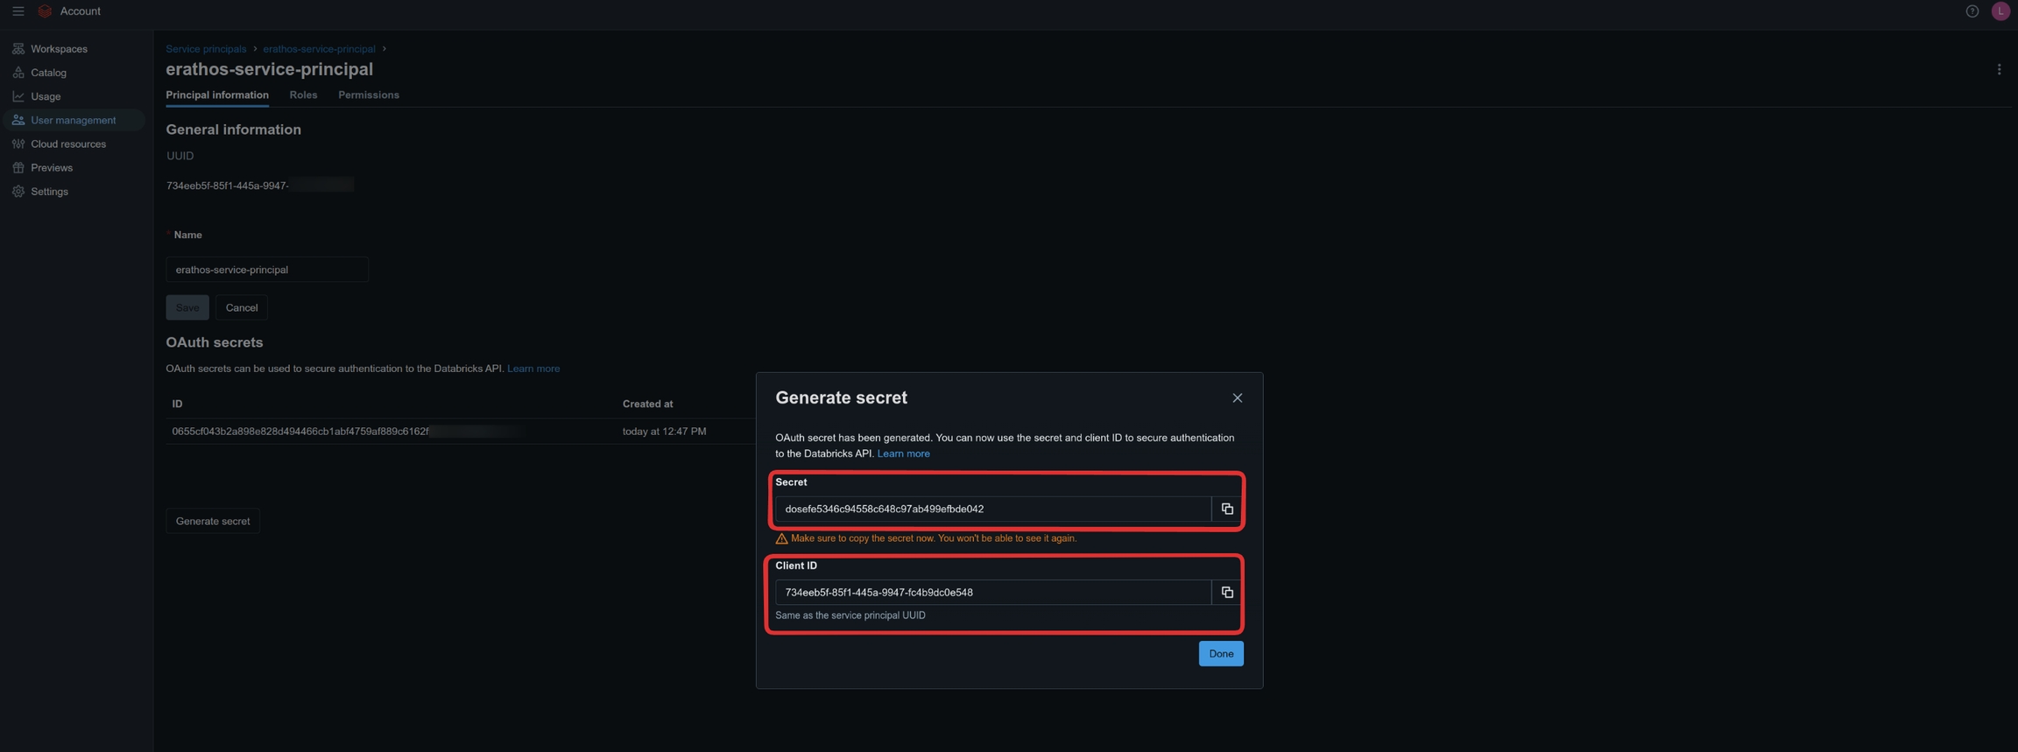Screen dimensions: 2018x752
Task: Navigate to Service principals breadcrumb
Action: [206, 49]
